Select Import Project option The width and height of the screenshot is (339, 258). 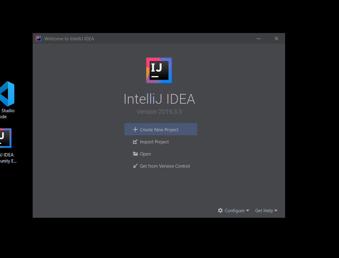(151, 142)
